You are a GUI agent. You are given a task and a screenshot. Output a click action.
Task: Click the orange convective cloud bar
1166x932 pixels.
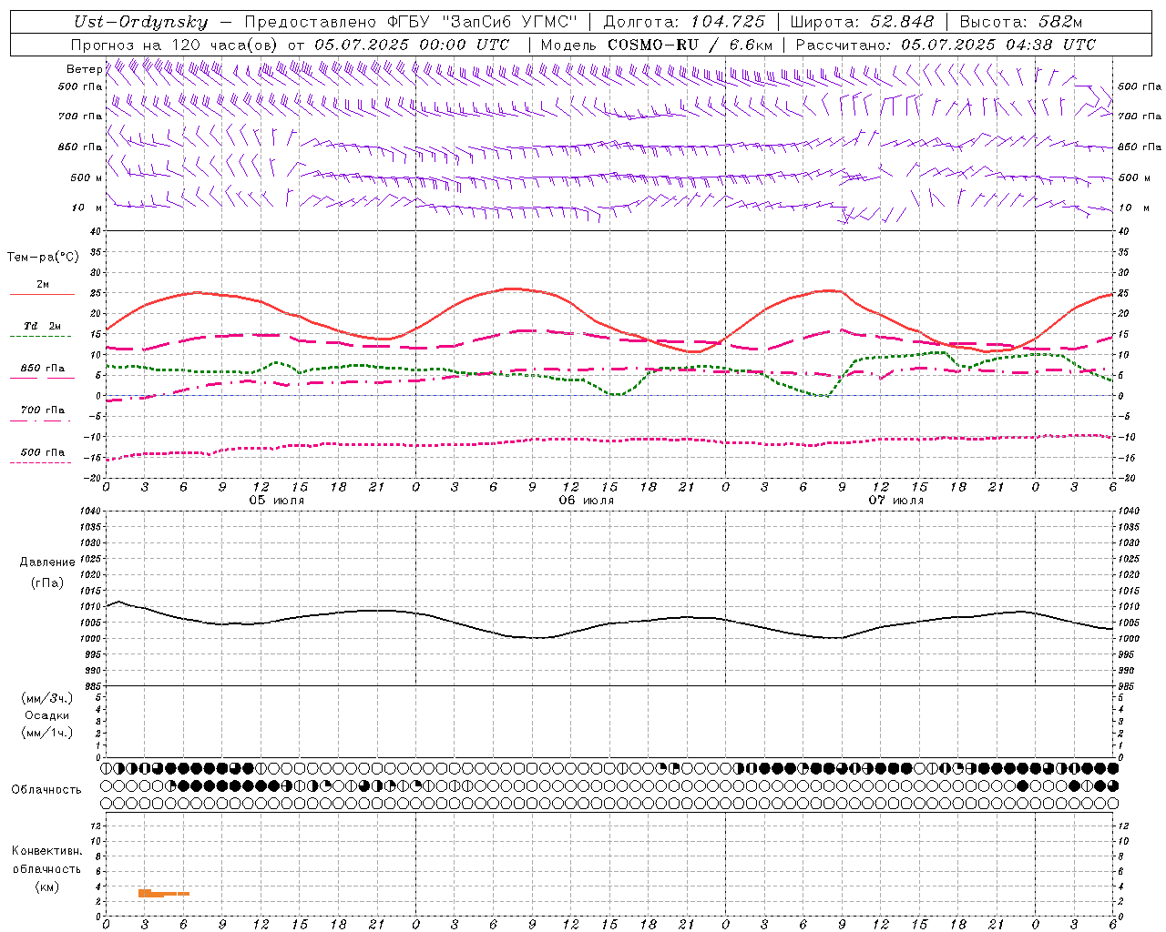coord(164,894)
